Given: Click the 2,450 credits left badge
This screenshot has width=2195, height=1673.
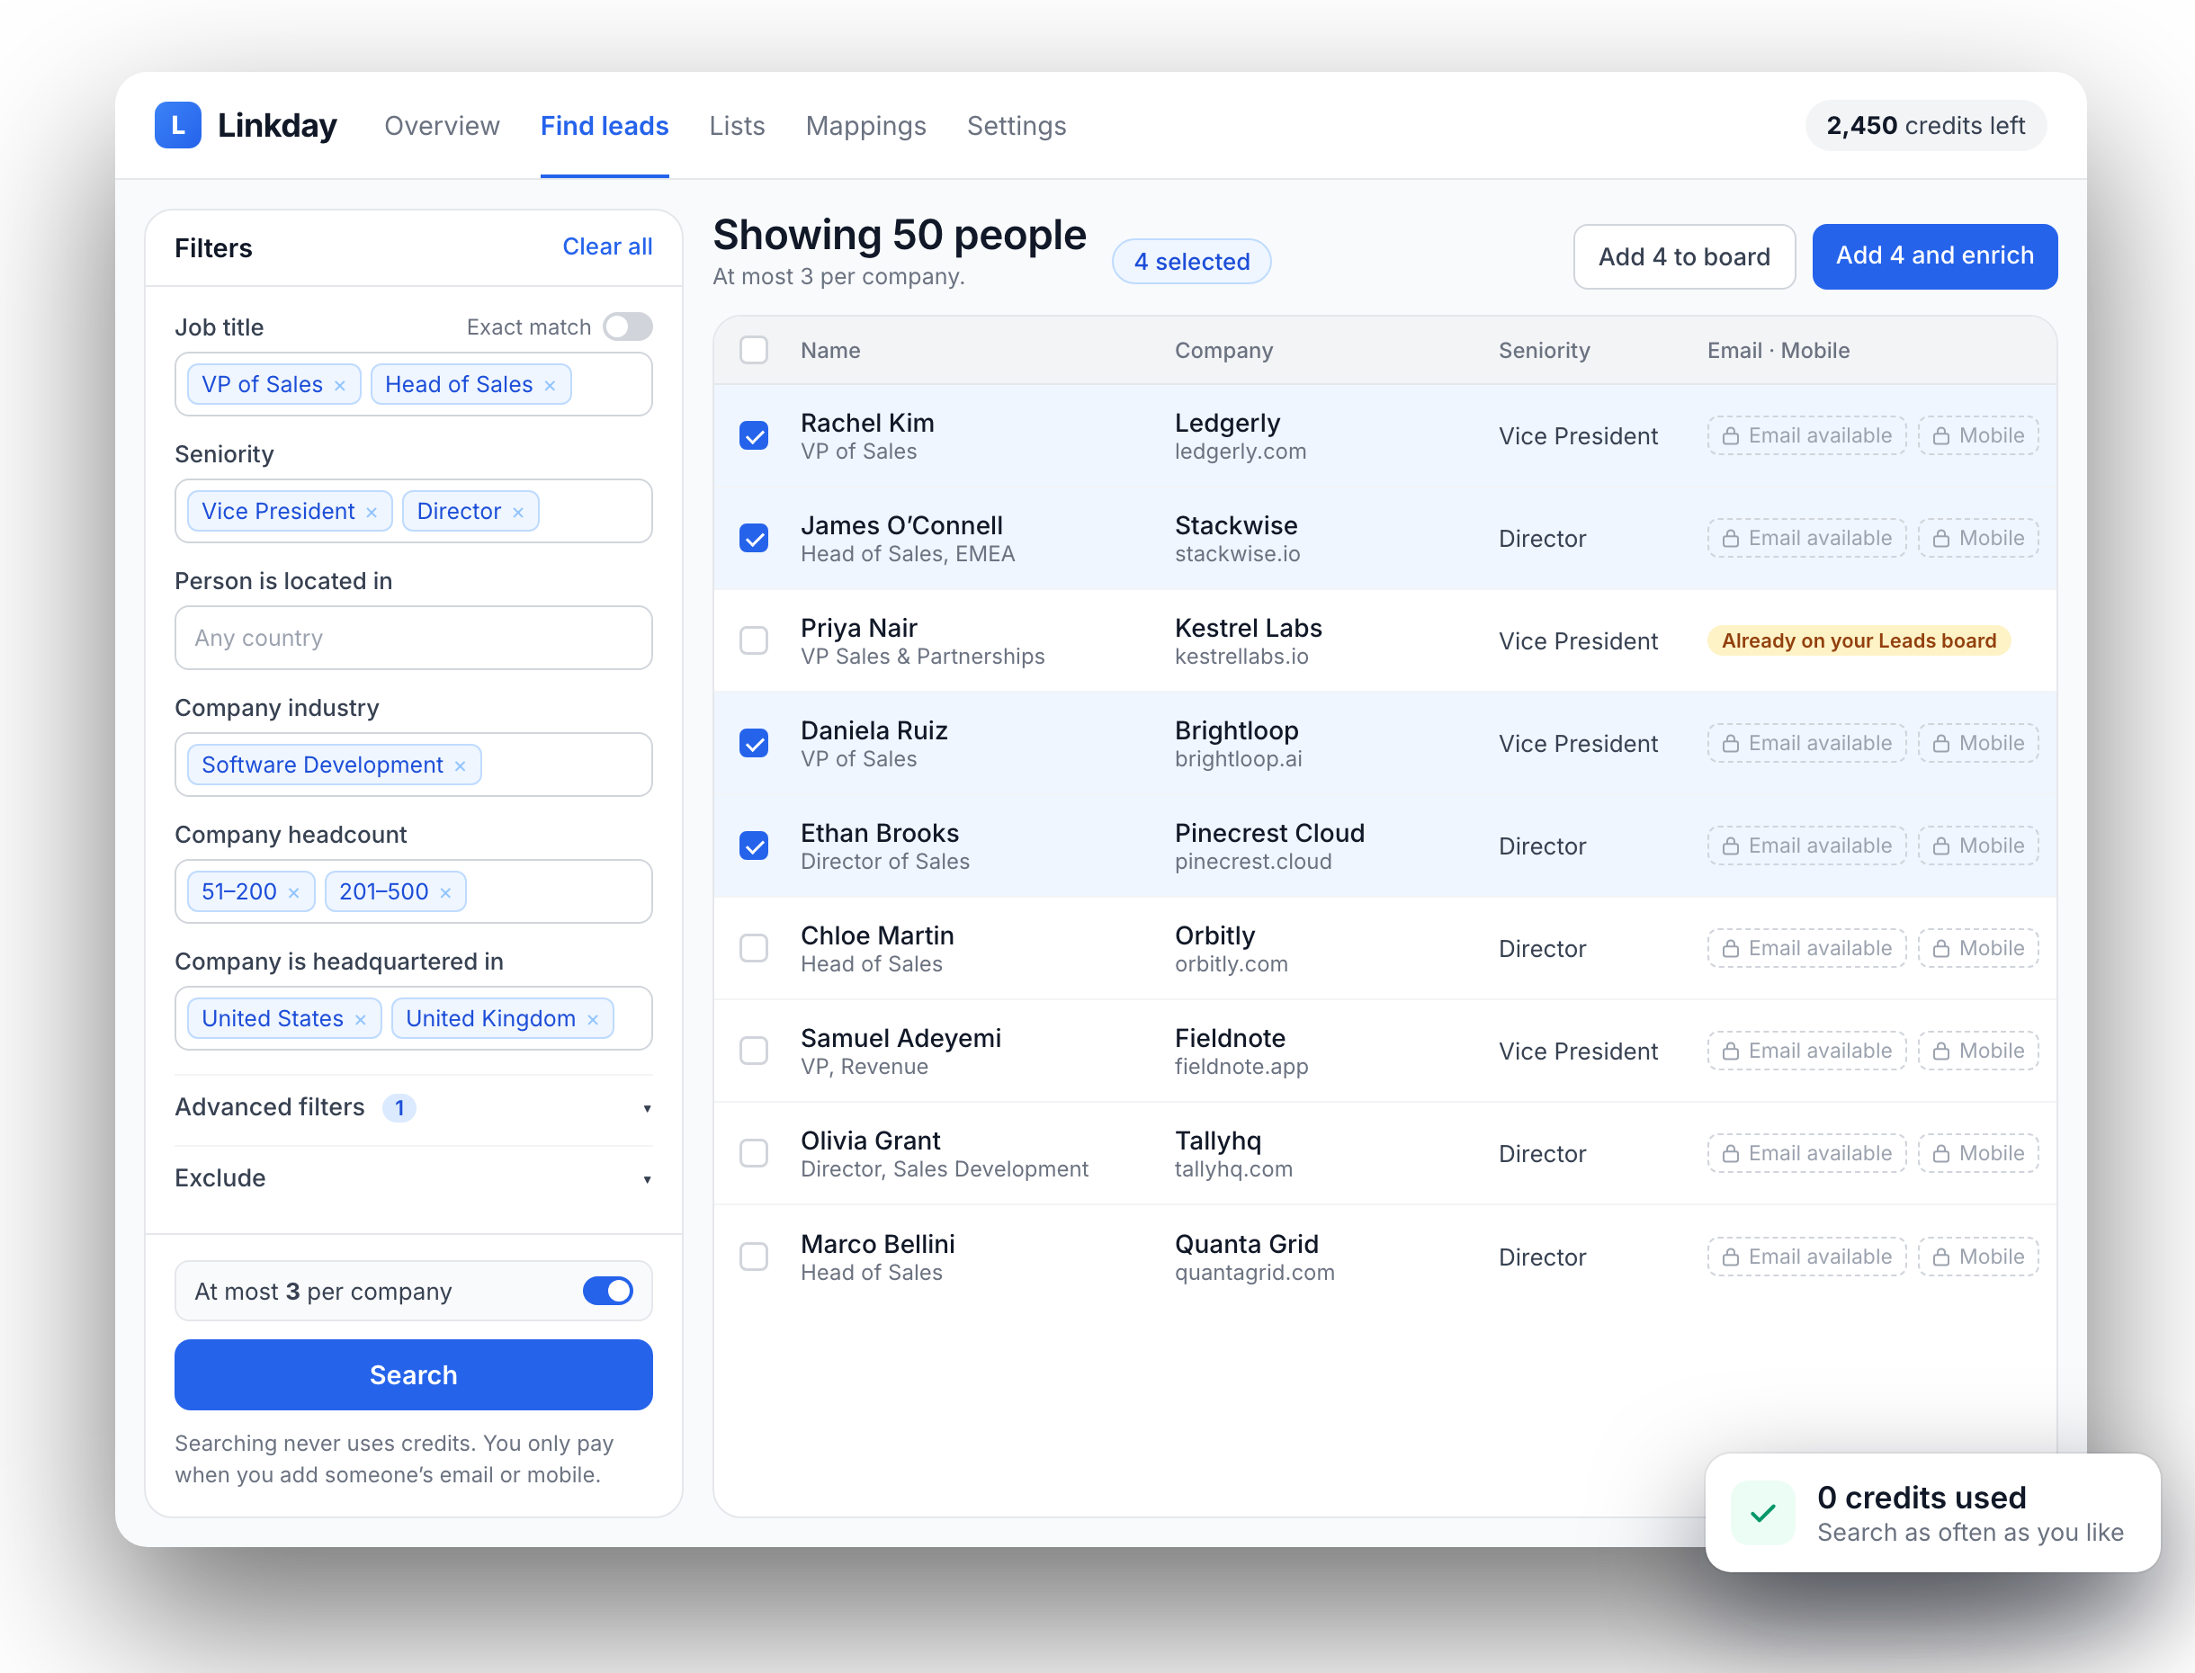Looking at the screenshot, I should point(1925,126).
